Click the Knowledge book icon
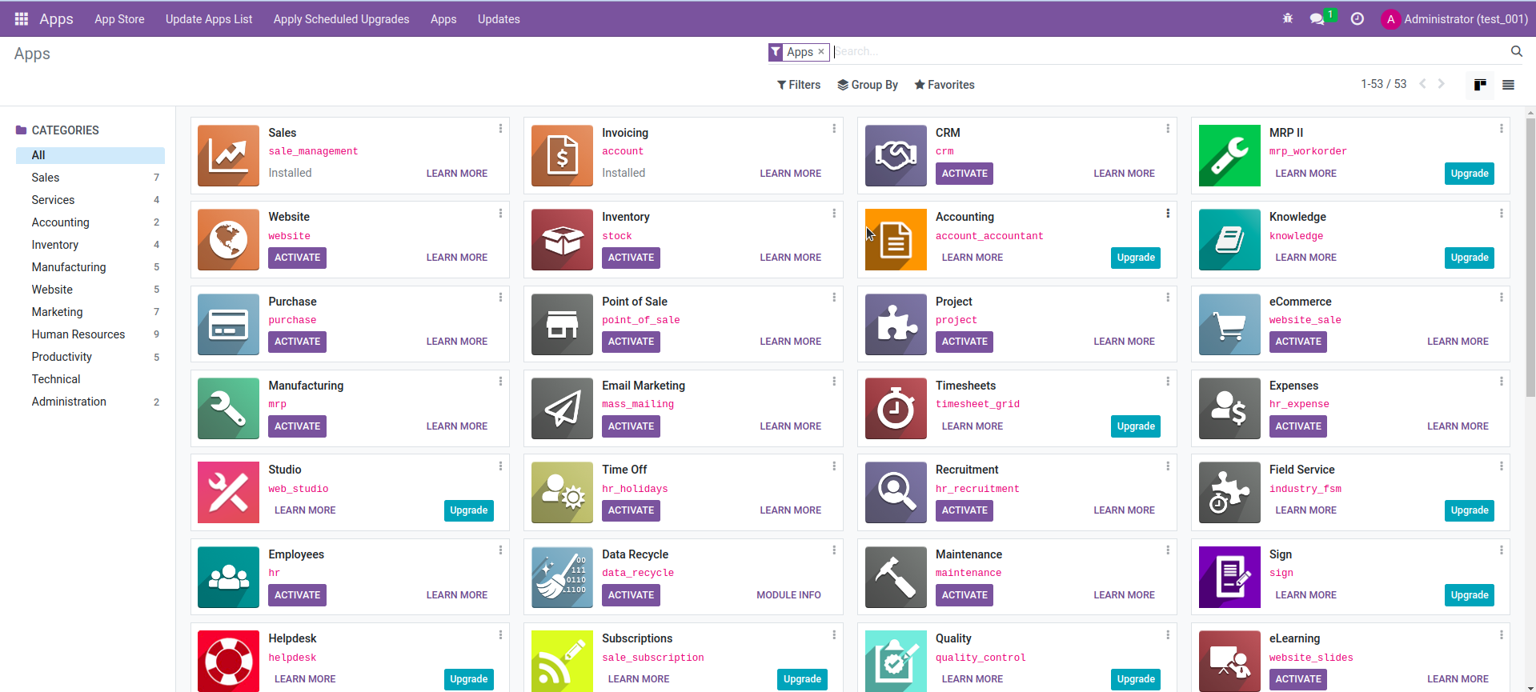Screen dimensions: 1536x692 (1229, 239)
